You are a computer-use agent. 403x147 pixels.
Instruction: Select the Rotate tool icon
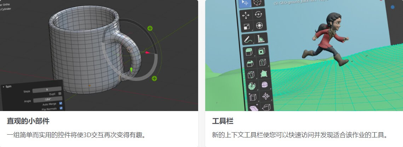point(258,14)
